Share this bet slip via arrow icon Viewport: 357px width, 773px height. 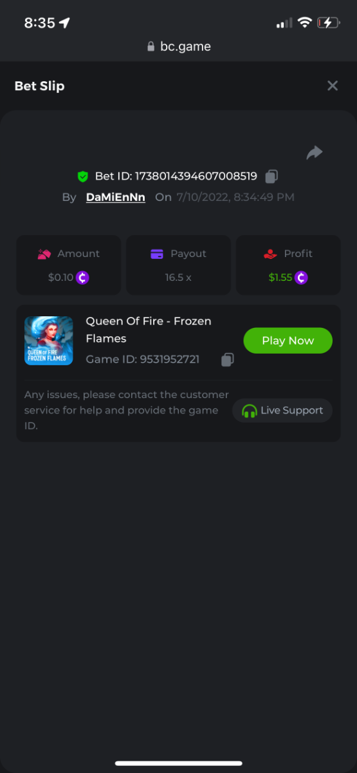tap(315, 153)
